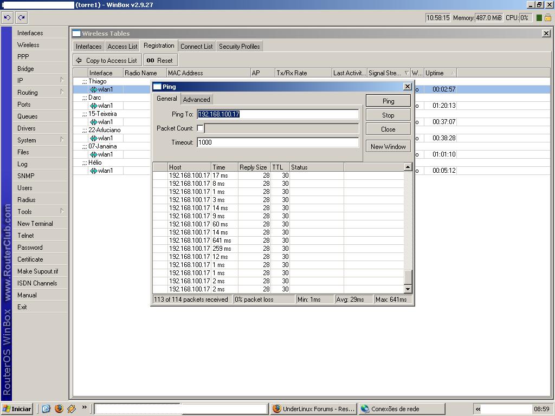Click wlan1 interface icon under Darc
The width and height of the screenshot is (555, 416).
coord(93,106)
